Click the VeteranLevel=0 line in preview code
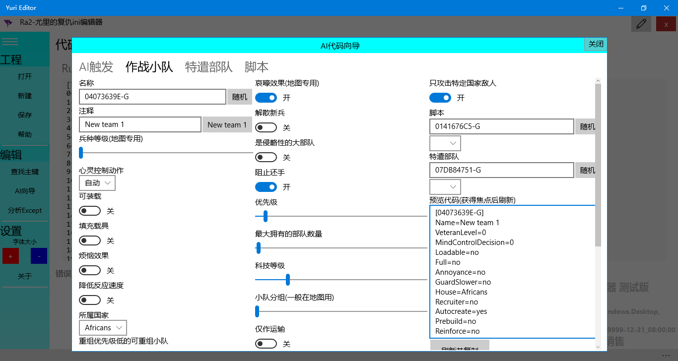This screenshot has width=678, height=361. [x=461, y=233]
